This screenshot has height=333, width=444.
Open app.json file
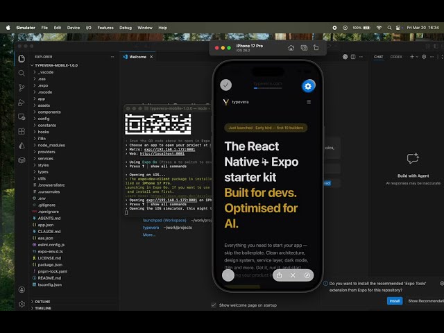point(46,225)
